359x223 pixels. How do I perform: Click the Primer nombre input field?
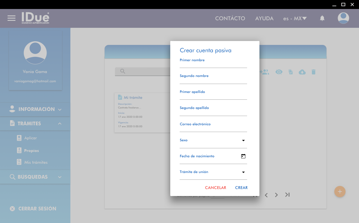[x=213, y=64]
